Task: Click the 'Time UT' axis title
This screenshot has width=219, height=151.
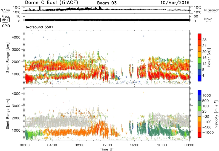Action: point(107,149)
